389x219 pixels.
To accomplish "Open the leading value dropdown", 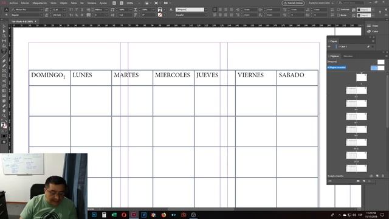I will point(59,15).
